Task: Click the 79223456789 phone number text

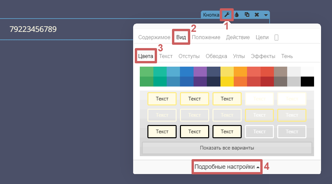Action: (x=33, y=29)
